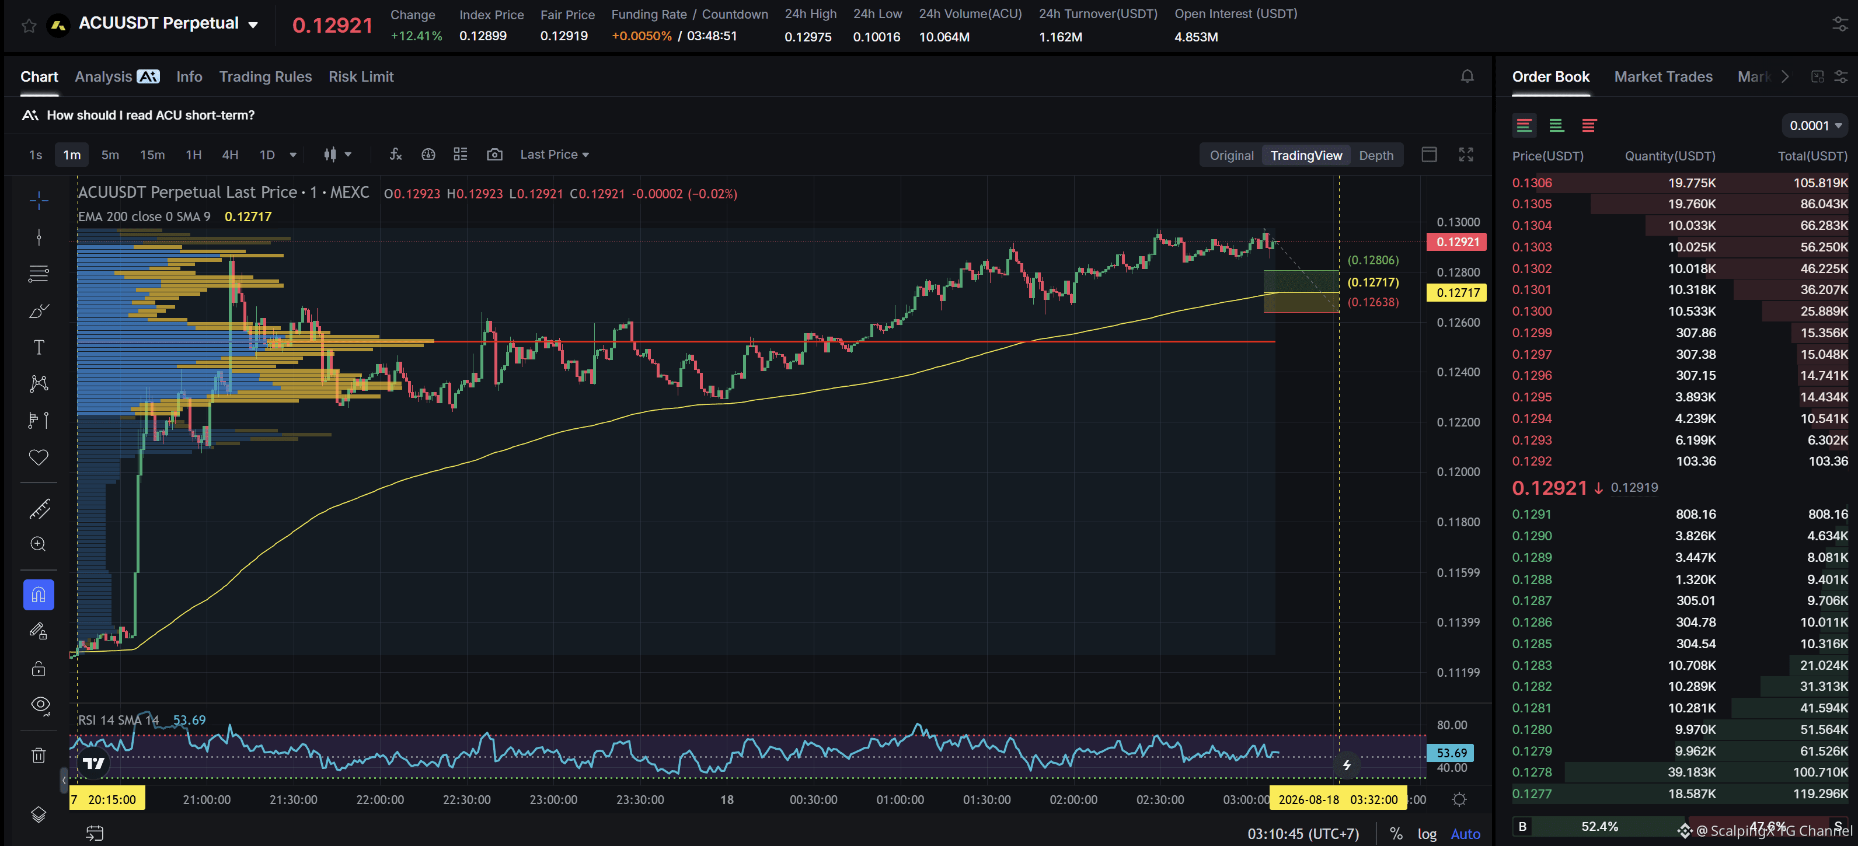Image resolution: width=1858 pixels, height=846 pixels.
Task: Open the indicators fx menu
Action: click(395, 155)
